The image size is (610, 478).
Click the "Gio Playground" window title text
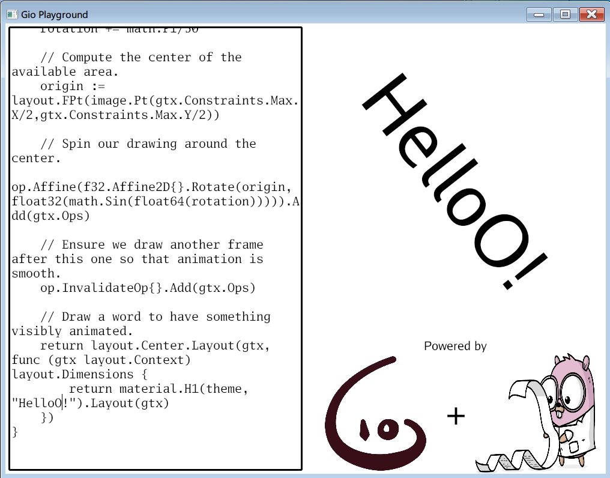pyautogui.click(x=55, y=14)
